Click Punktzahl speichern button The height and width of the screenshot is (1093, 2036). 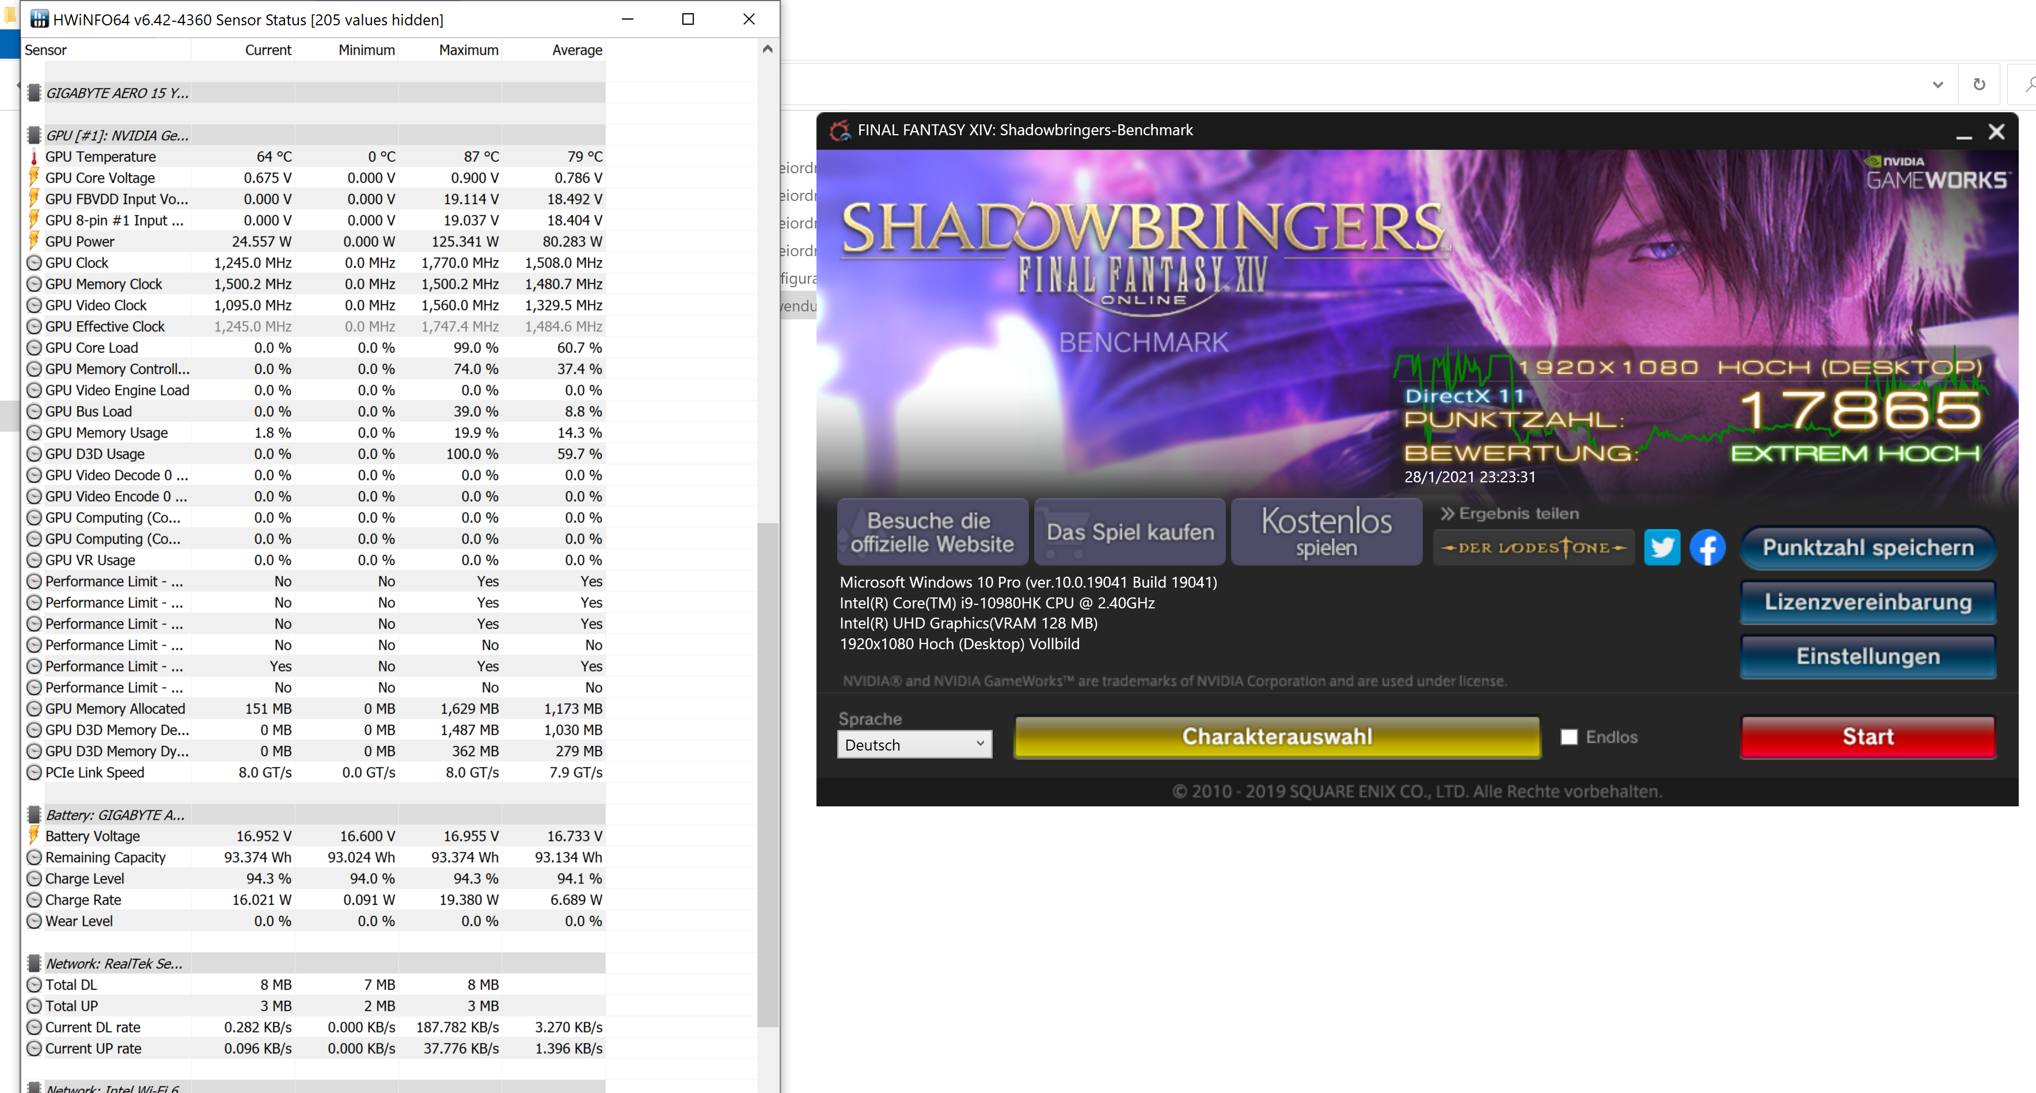[1868, 548]
